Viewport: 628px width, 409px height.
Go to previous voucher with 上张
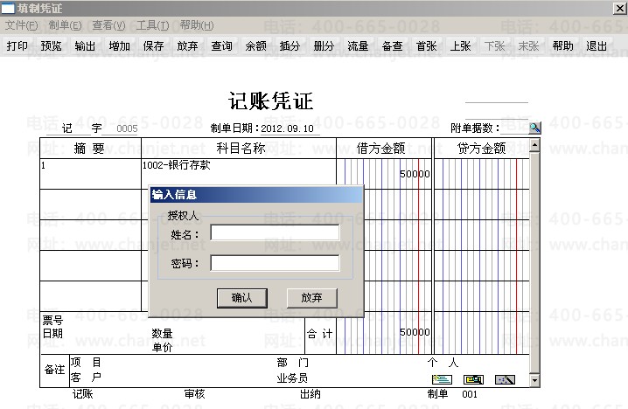point(461,46)
